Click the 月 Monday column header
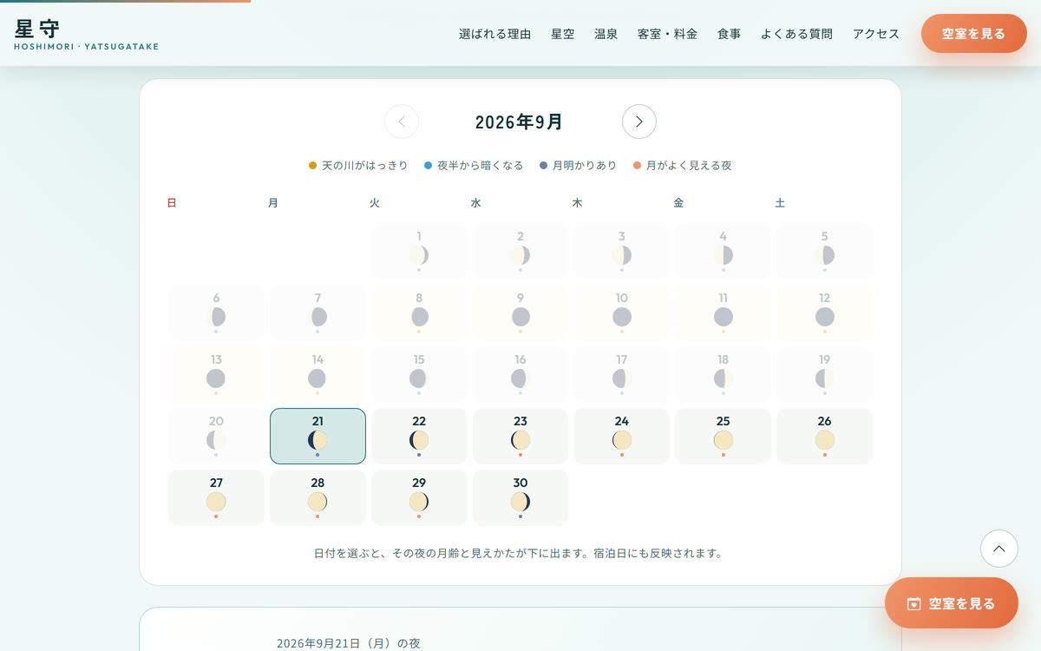Image resolution: width=1041 pixels, height=651 pixels. (x=273, y=203)
